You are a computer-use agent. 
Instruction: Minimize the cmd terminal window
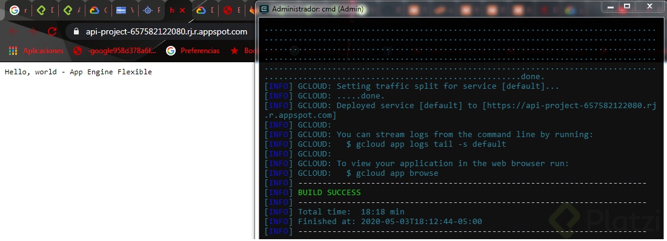coord(611,6)
